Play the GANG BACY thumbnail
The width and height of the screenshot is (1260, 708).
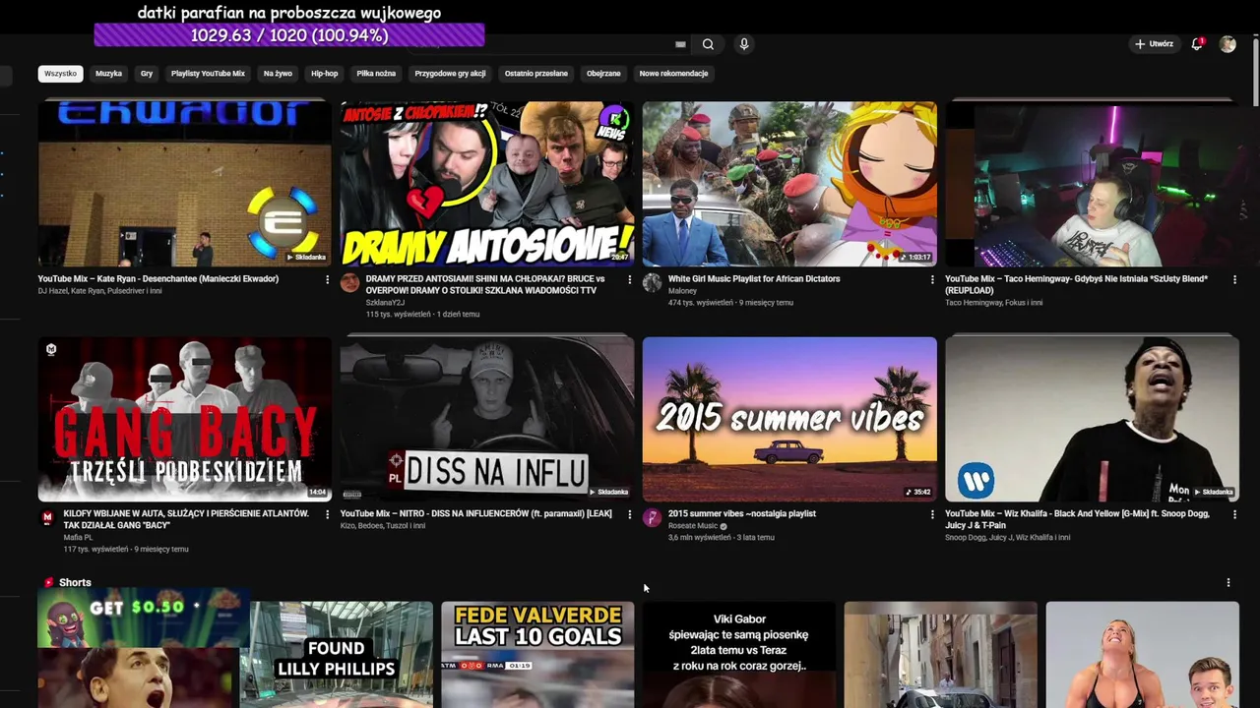click(x=185, y=419)
